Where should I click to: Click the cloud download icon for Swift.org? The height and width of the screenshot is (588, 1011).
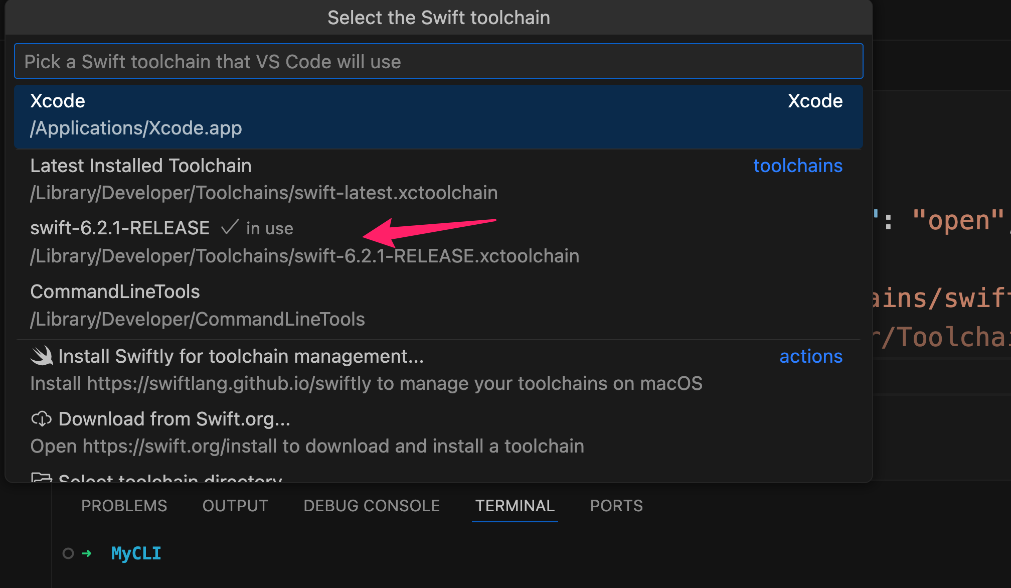click(41, 419)
